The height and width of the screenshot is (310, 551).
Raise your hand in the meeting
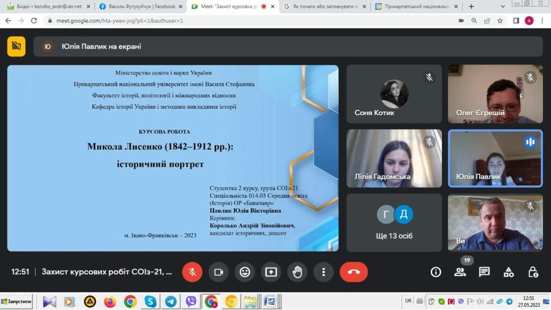[297, 272]
